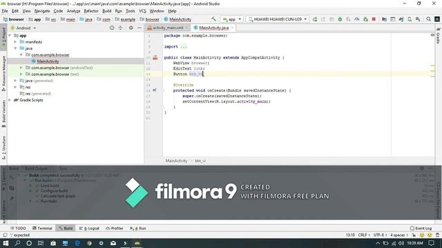Click tool windows quick-access icon in status bar

coord(5,235)
